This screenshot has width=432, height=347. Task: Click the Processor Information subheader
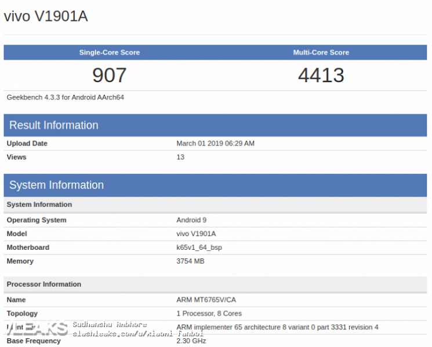[215, 285]
